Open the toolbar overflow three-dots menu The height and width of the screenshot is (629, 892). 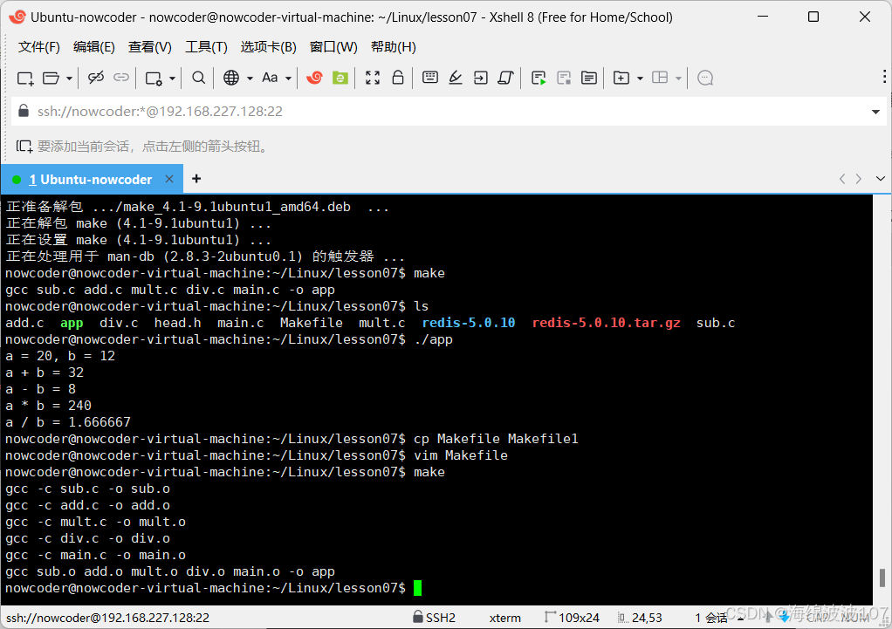pyautogui.click(x=884, y=77)
